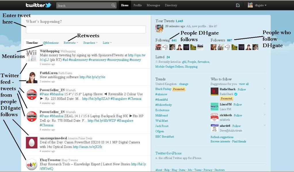
Task: Open the FaithKaren profile picture
Action: click(32, 77)
